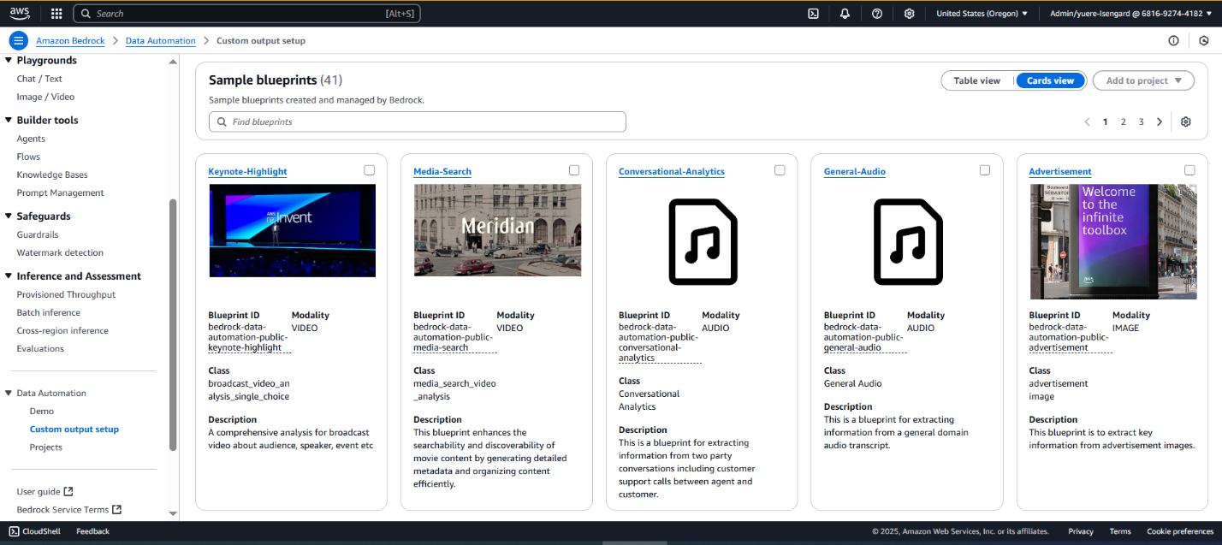Select the Conversational-Analytics blueprint checkbox
The image size is (1222, 545).
pyautogui.click(x=780, y=170)
